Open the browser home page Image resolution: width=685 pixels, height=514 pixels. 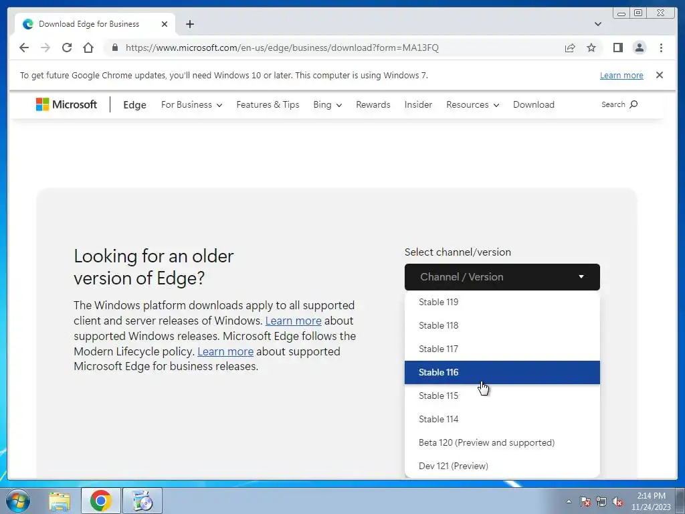[x=88, y=48]
